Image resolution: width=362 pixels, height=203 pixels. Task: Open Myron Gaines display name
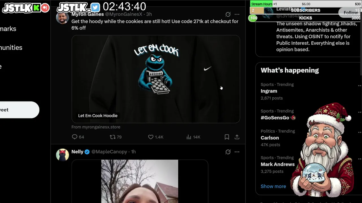pos(87,14)
